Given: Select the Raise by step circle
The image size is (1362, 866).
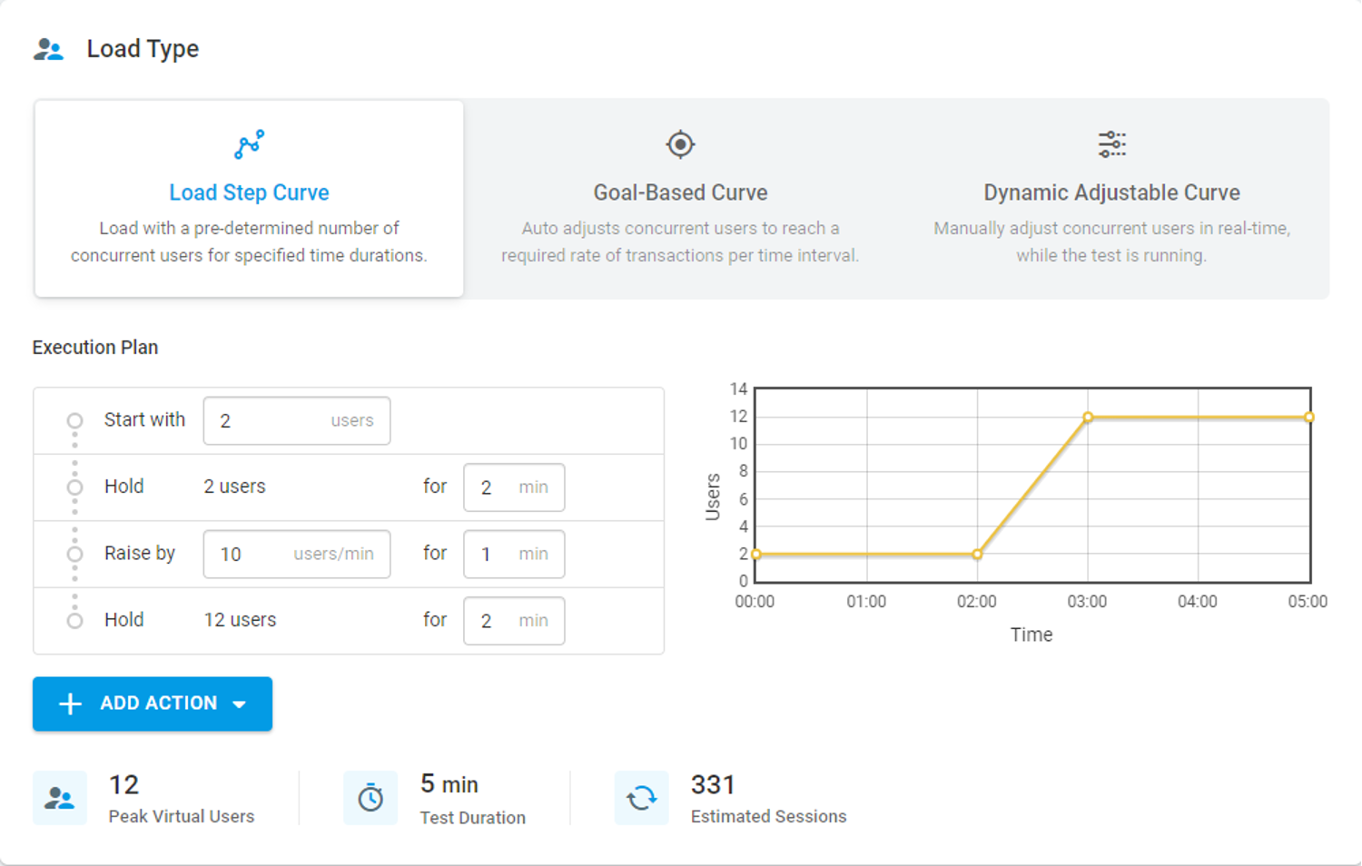Looking at the screenshot, I should pyautogui.click(x=75, y=554).
